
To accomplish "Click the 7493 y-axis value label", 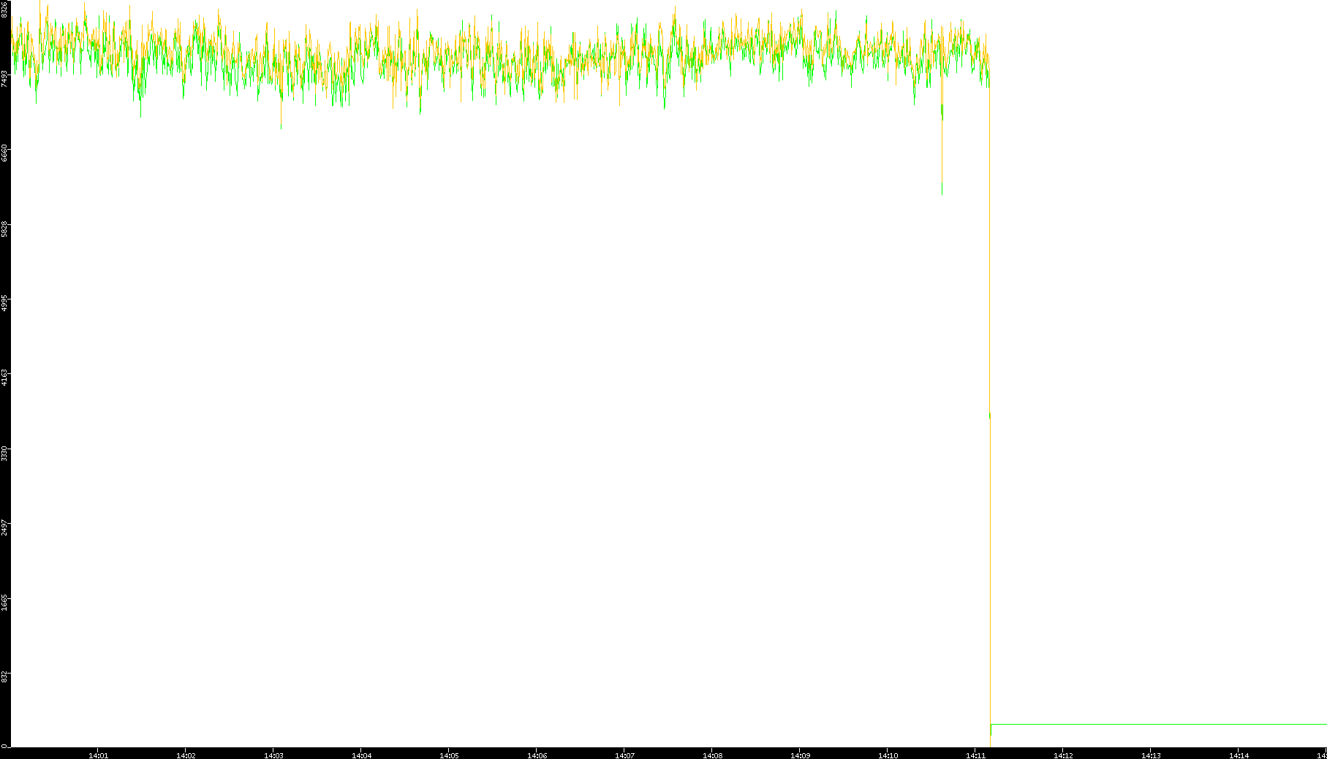I will [5, 79].
